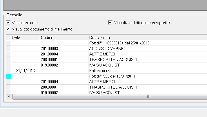Click row header beside ACQUISTO VERNICI
This screenshot has width=207, height=117.
(8, 49)
